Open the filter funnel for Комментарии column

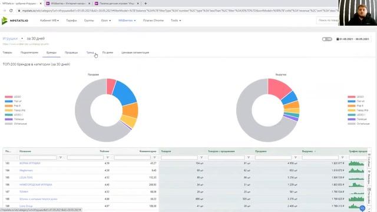point(154,157)
